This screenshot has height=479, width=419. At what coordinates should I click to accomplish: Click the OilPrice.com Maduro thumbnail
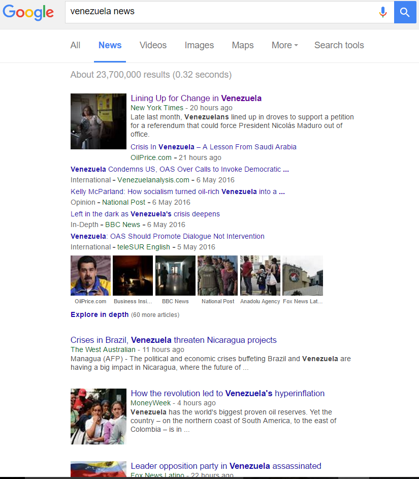pyautogui.click(x=91, y=275)
